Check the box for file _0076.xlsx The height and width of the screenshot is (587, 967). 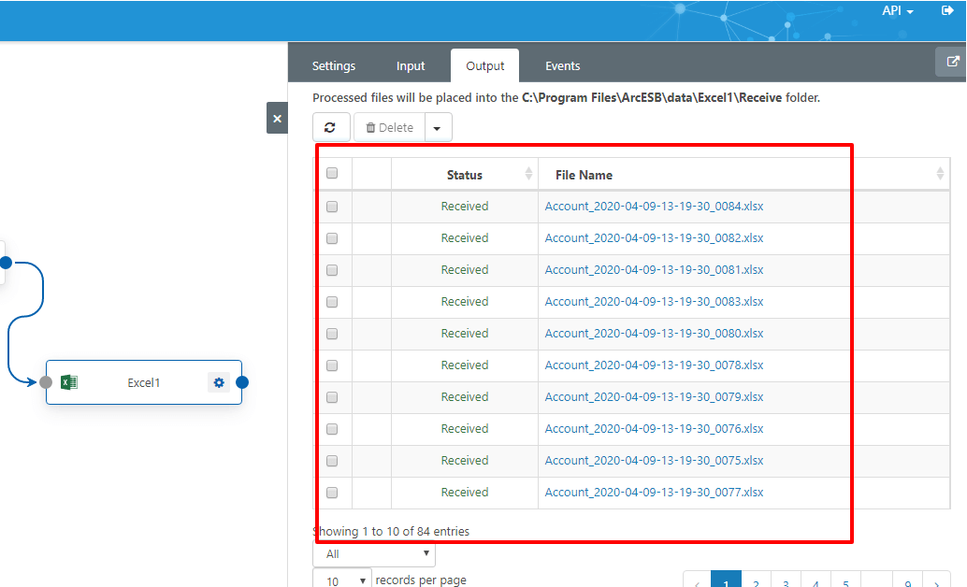tap(332, 429)
